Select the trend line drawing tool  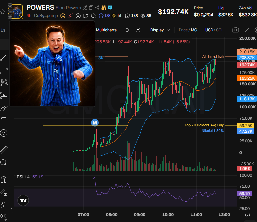[4, 57]
